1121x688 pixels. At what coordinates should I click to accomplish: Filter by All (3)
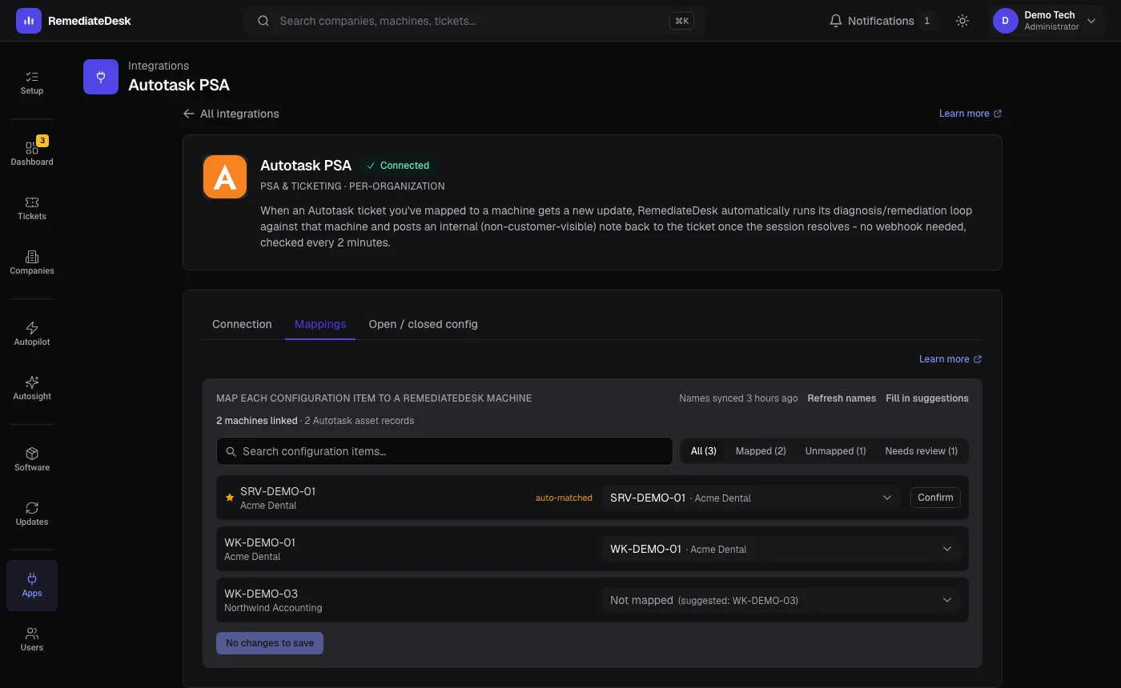(x=704, y=451)
